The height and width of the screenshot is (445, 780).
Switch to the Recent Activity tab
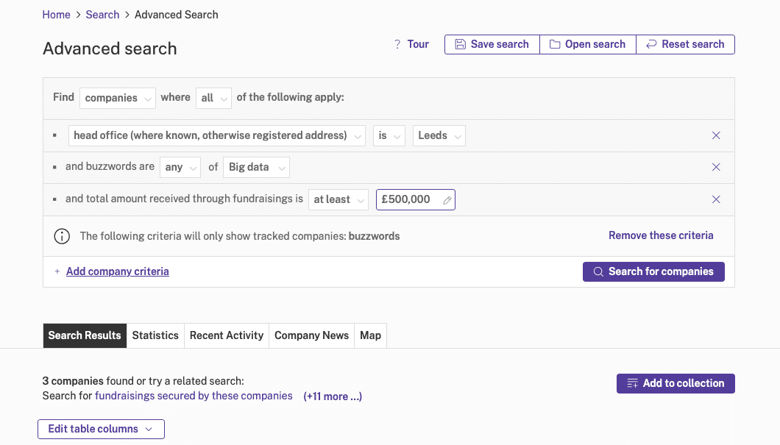pos(227,335)
